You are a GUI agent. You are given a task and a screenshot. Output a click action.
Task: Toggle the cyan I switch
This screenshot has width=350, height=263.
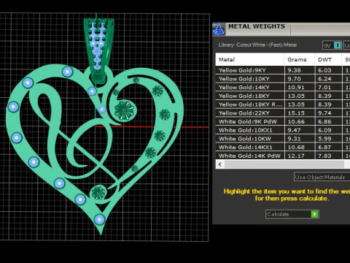pos(338,45)
